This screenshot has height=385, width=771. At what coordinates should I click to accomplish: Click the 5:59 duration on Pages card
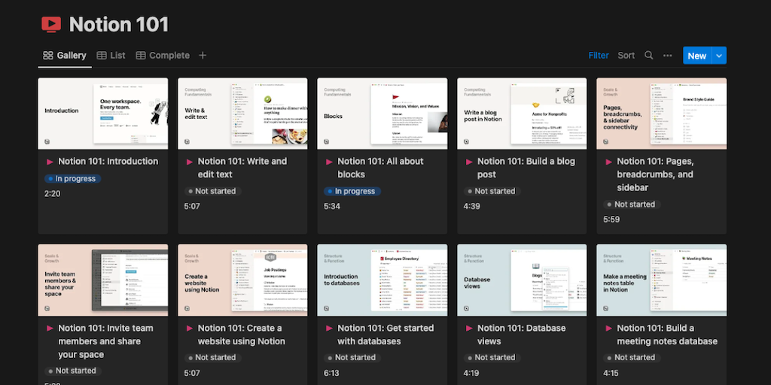point(611,220)
